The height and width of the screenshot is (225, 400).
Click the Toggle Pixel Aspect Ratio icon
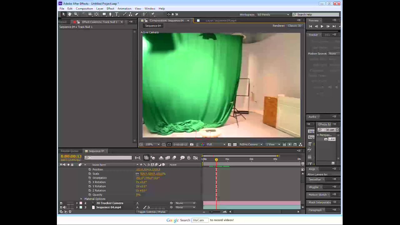(284, 144)
